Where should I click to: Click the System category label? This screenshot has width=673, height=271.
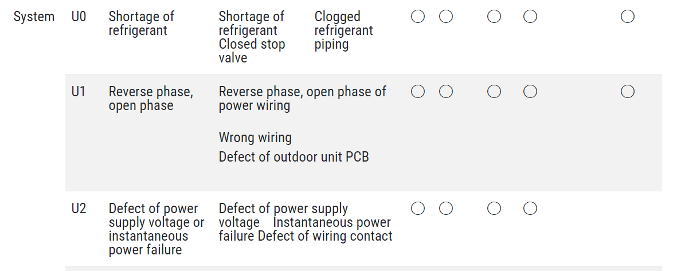pyautogui.click(x=34, y=17)
